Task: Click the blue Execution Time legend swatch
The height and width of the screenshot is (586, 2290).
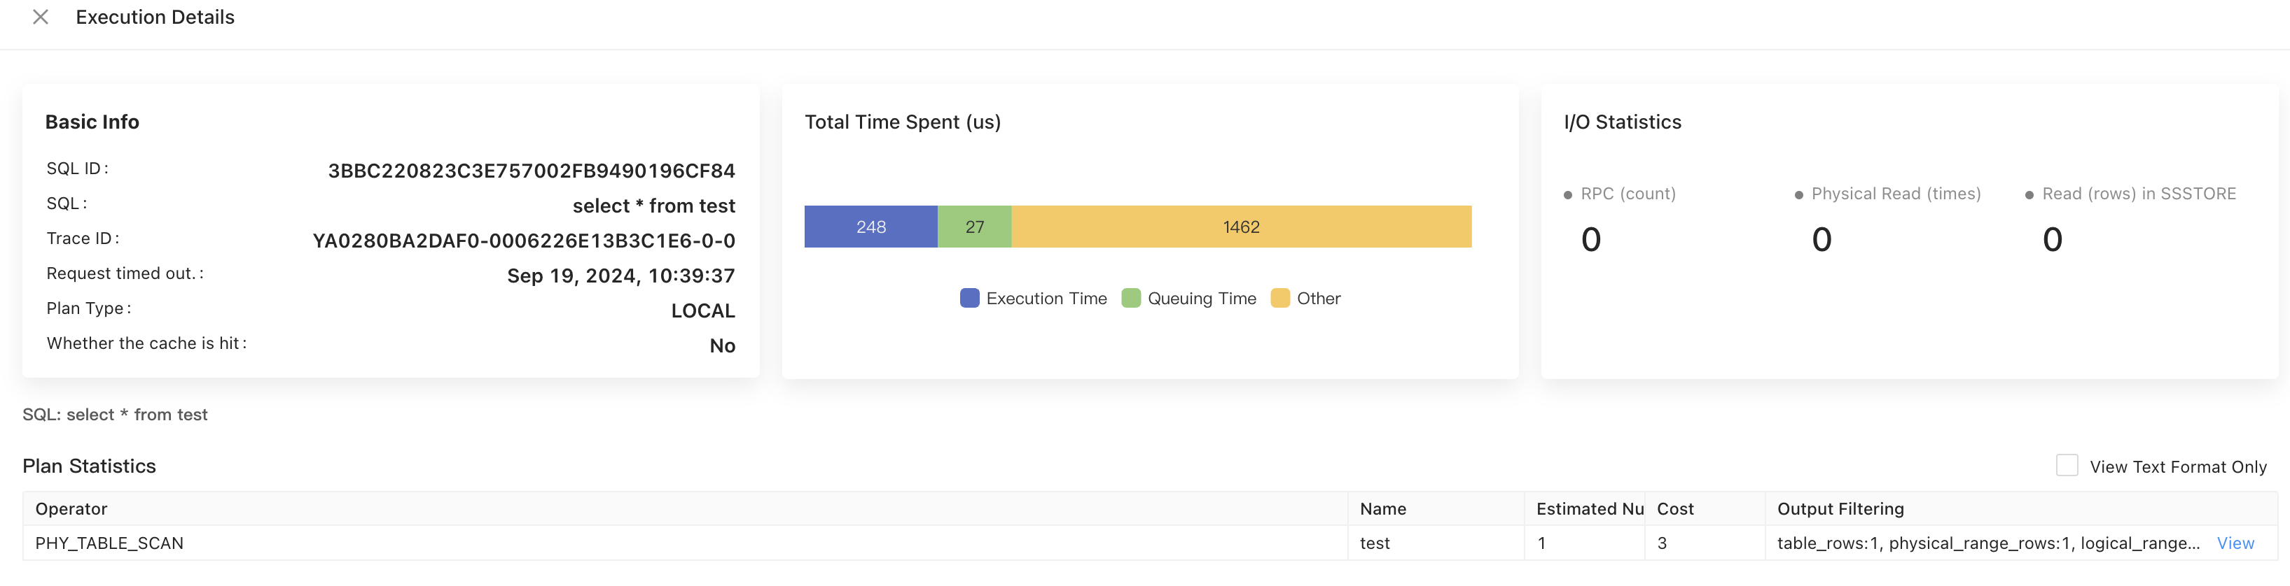Action: pyautogui.click(x=969, y=299)
